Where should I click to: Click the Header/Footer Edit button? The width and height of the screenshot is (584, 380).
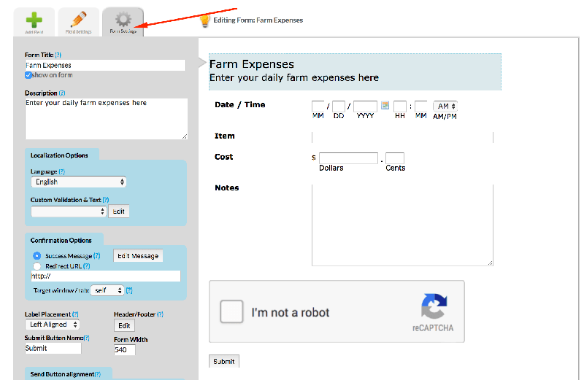(124, 325)
